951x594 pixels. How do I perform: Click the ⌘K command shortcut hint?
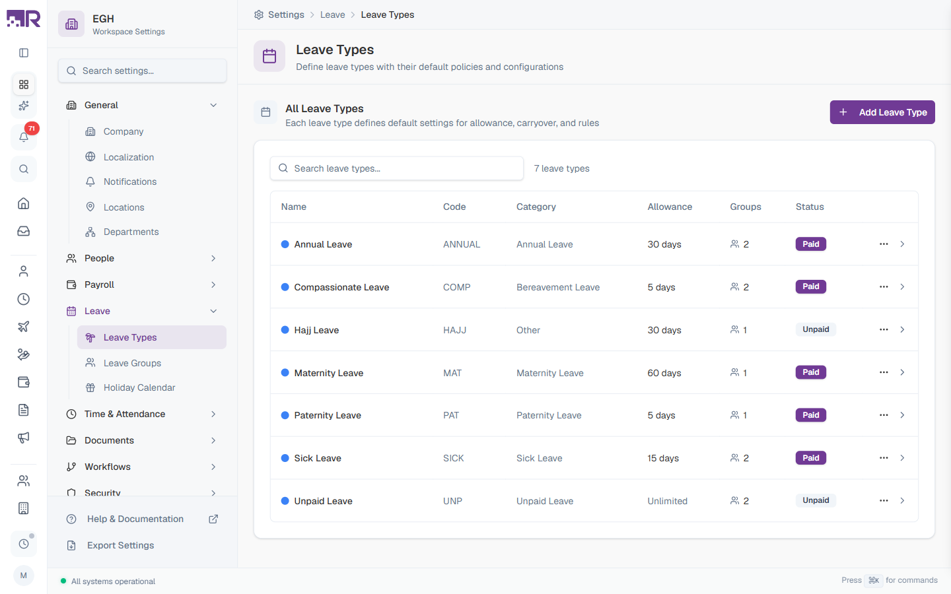point(874,580)
